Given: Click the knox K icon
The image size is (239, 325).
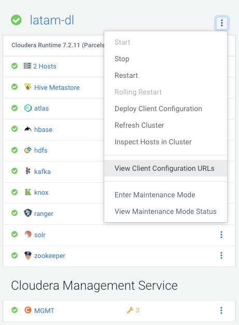Looking at the screenshot, I should pos(27,192).
